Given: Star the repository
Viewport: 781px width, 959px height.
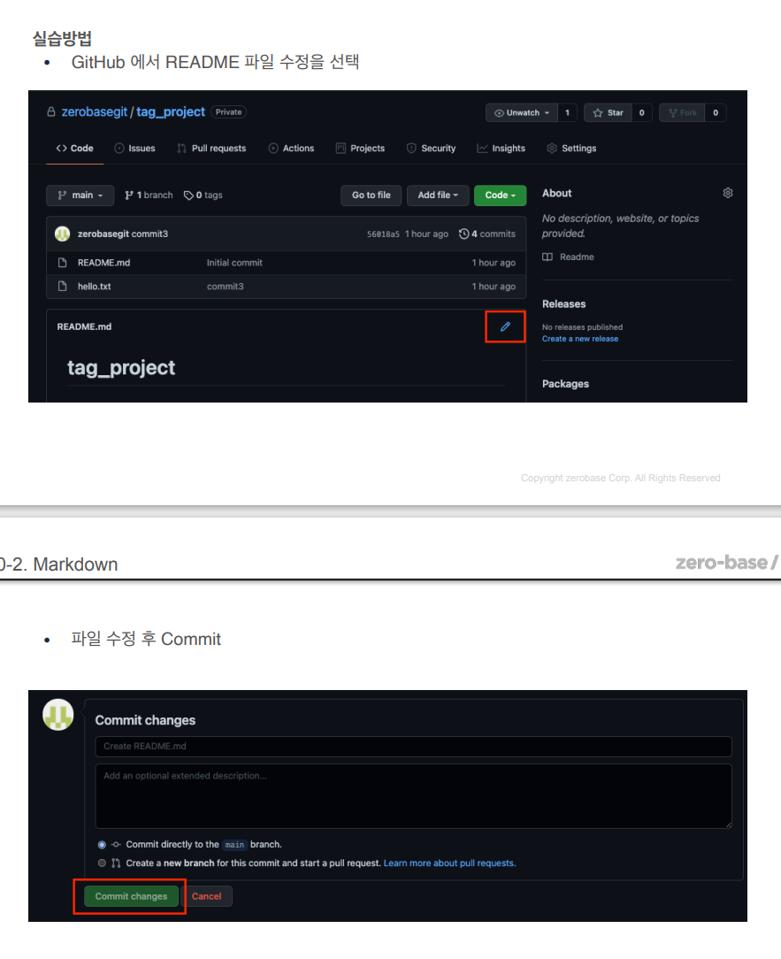Looking at the screenshot, I should pyautogui.click(x=608, y=112).
